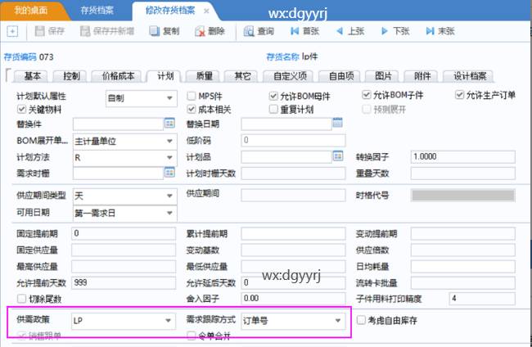The image size is (532, 347).
Task: Enable the MPS件 checkbox
Action: click(191, 96)
